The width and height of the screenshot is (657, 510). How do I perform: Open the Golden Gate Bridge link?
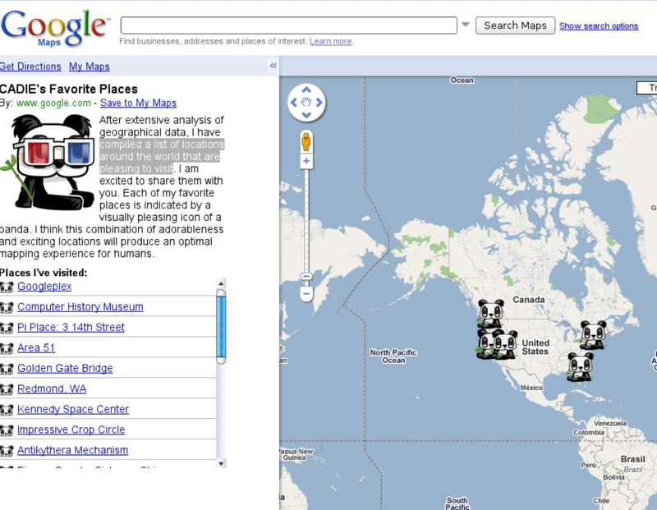[65, 369]
